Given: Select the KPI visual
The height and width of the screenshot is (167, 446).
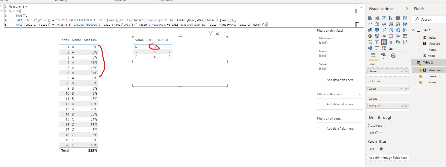Looking at the screenshot, I should pos(405,36).
